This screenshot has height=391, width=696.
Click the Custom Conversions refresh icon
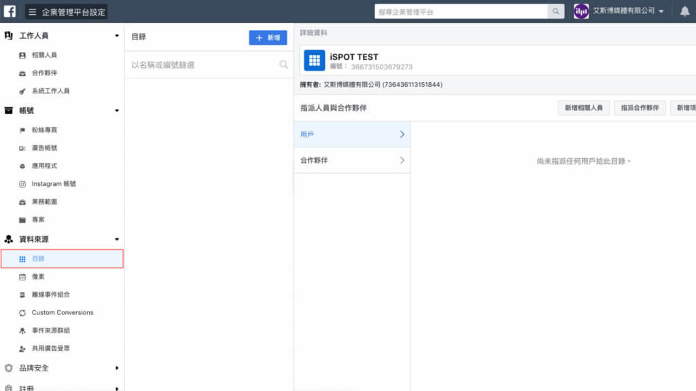[x=22, y=313]
